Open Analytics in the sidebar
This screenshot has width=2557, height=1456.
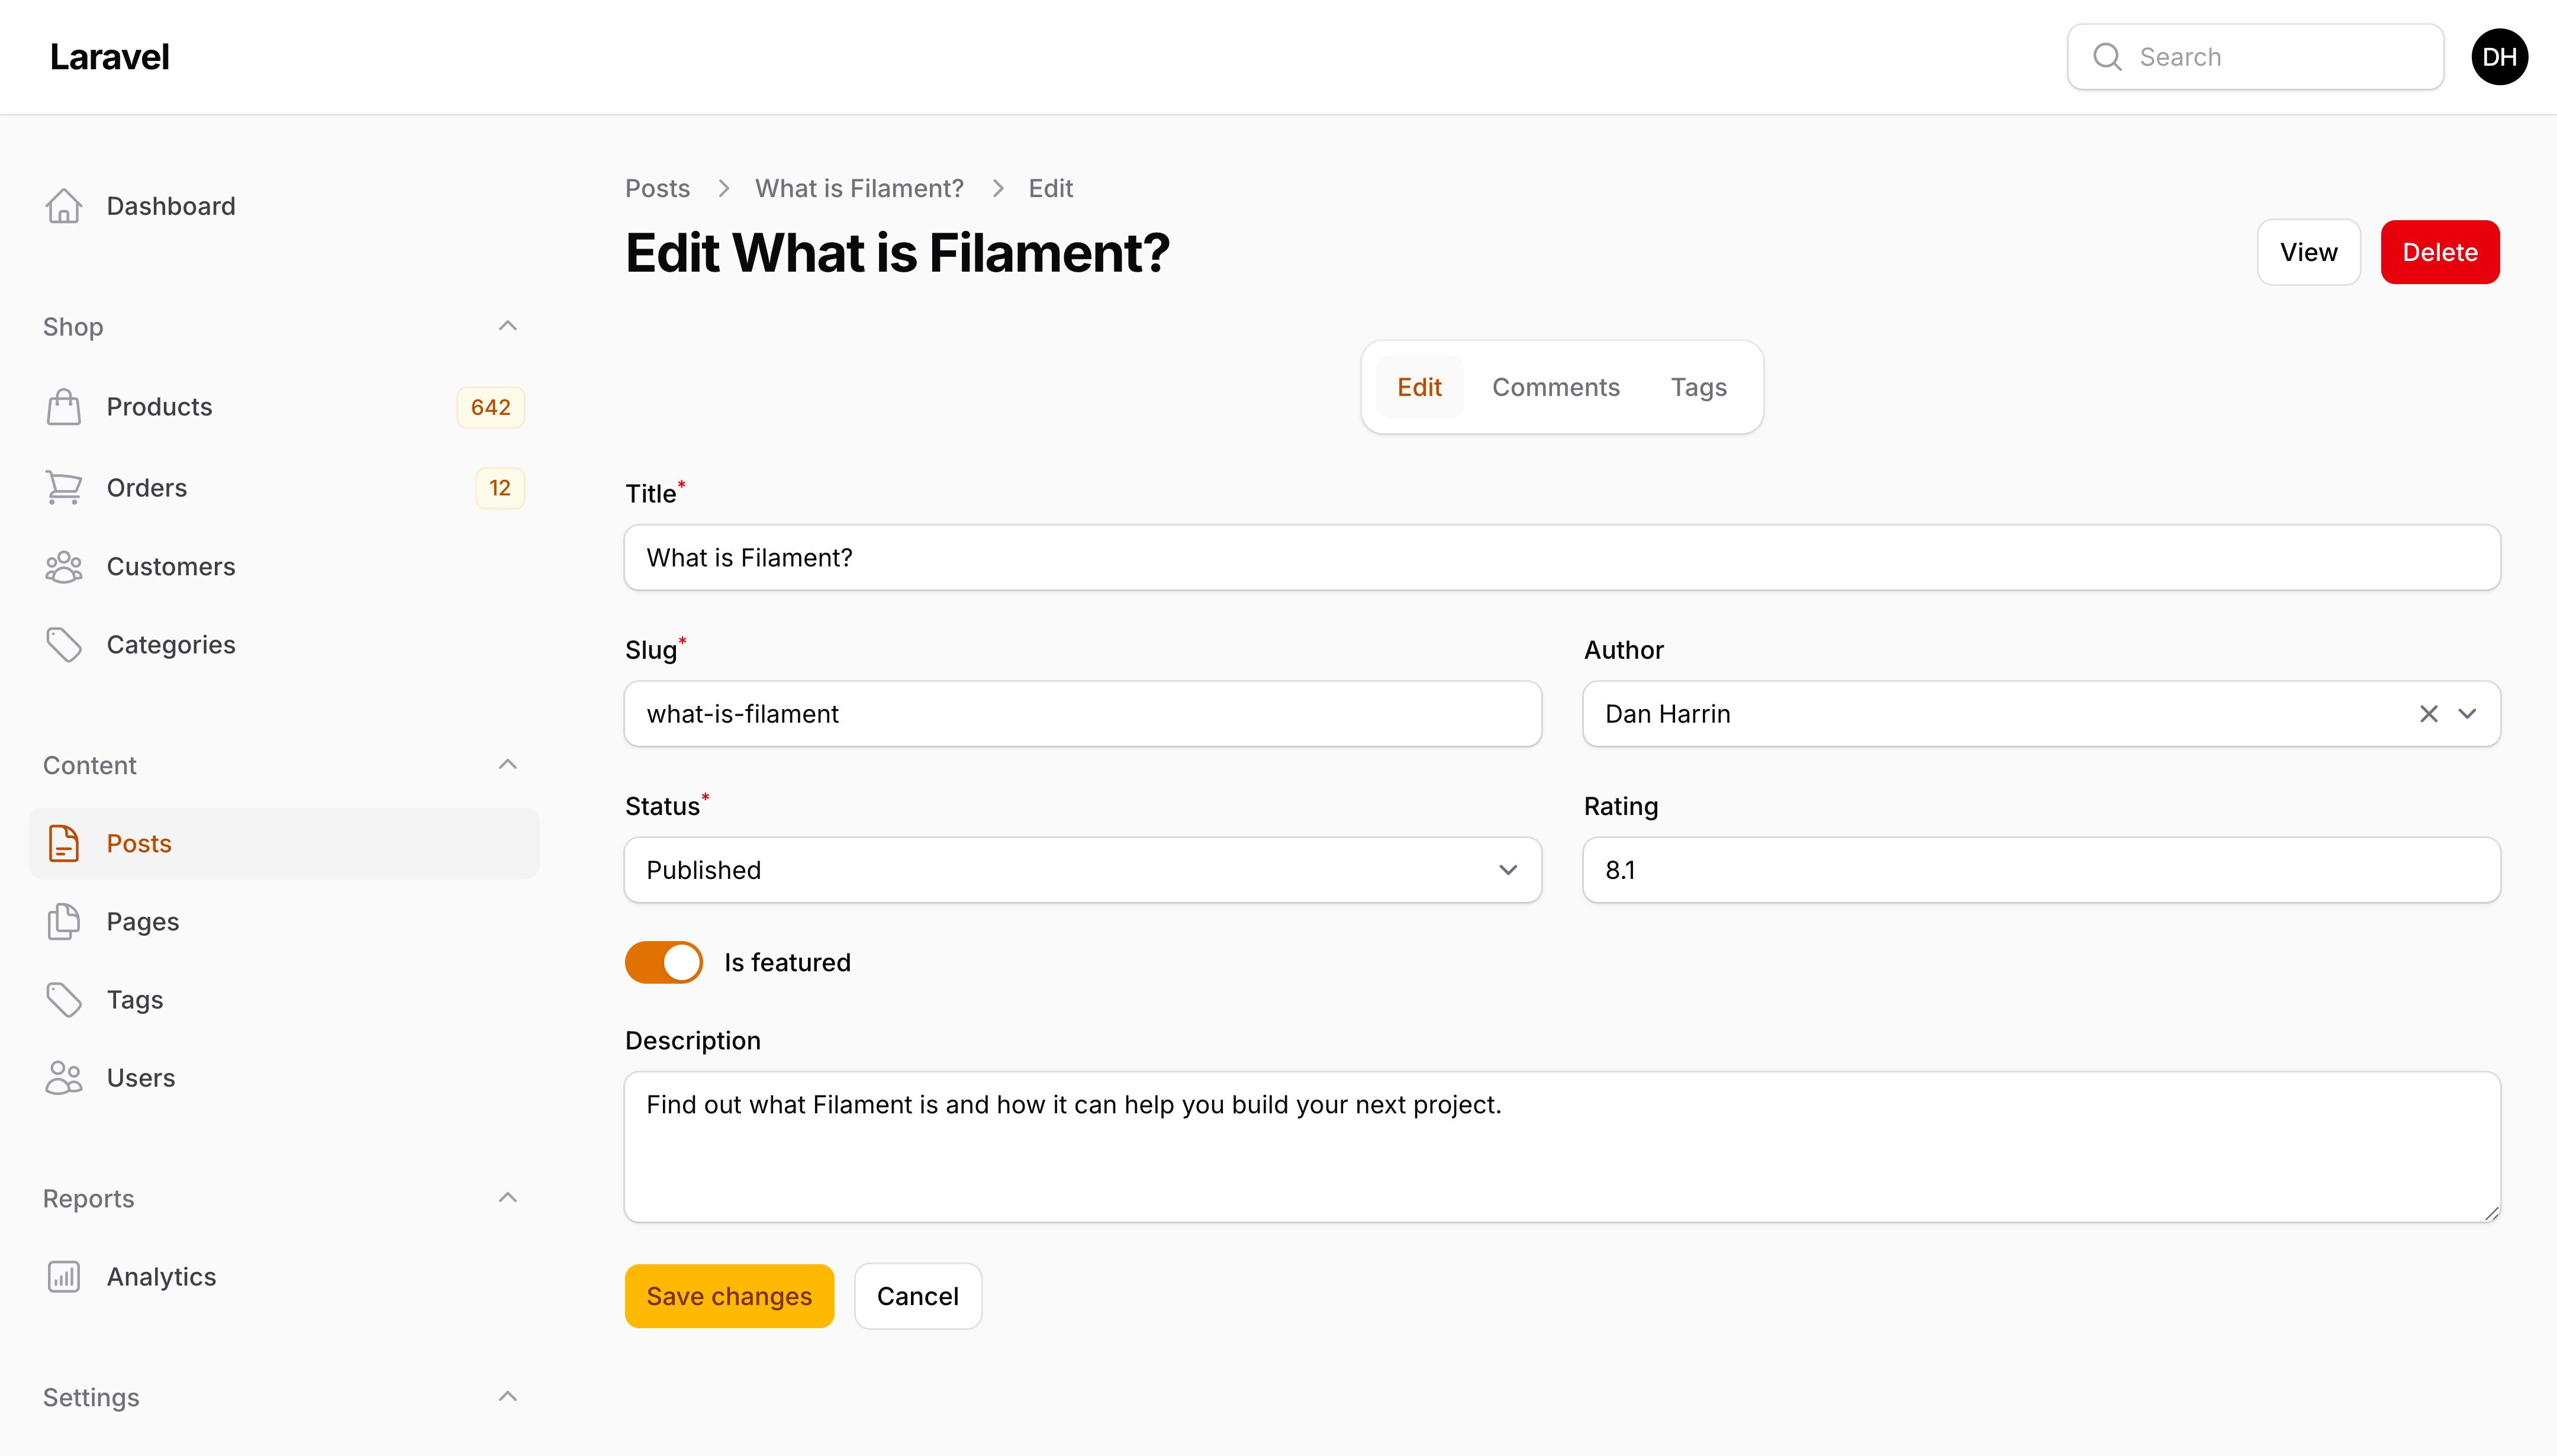284,1277
